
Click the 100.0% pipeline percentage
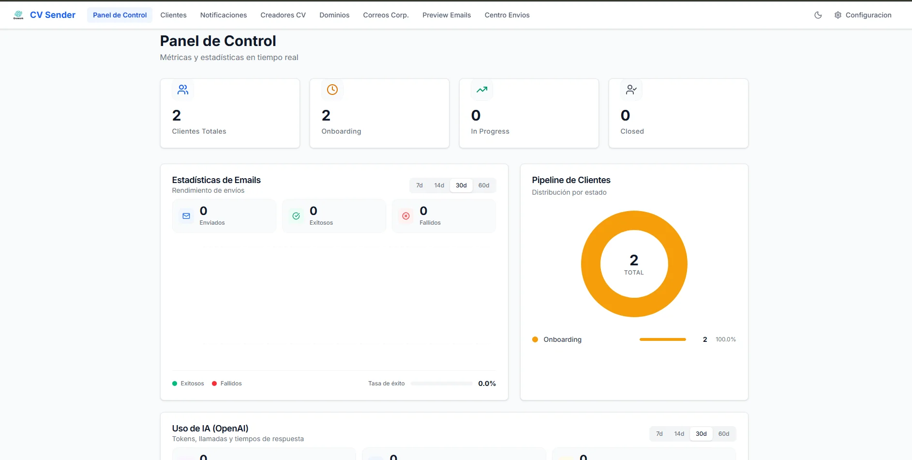coord(726,339)
